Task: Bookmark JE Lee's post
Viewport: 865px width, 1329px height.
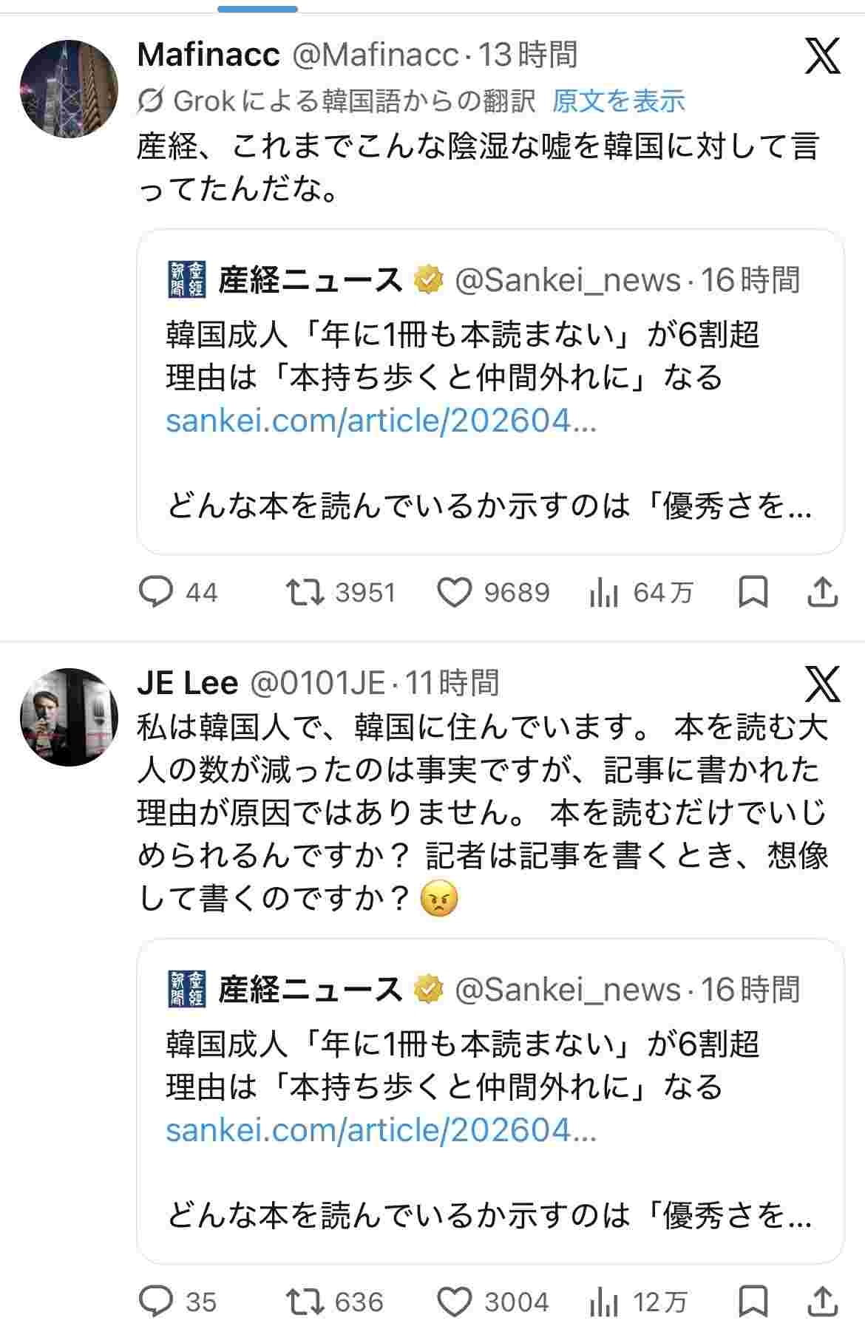Action: 753,1302
